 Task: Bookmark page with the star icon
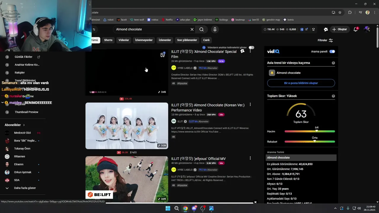340,12
